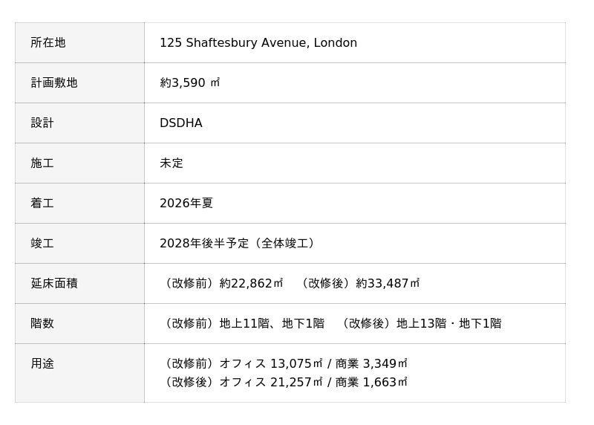Select the 用途 row label
Viewport: 594px width, 425px height.
(x=42, y=364)
